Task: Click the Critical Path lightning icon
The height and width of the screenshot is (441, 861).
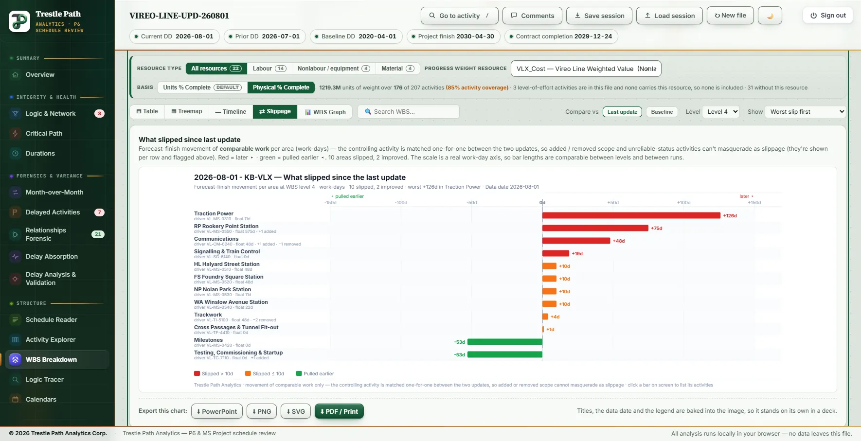Action: [x=15, y=134]
